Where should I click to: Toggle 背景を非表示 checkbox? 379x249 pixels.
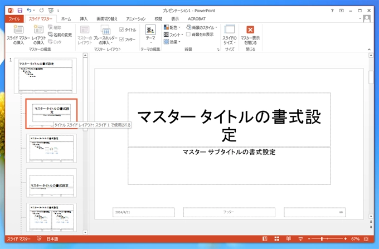pyautogui.click(x=188, y=35)
